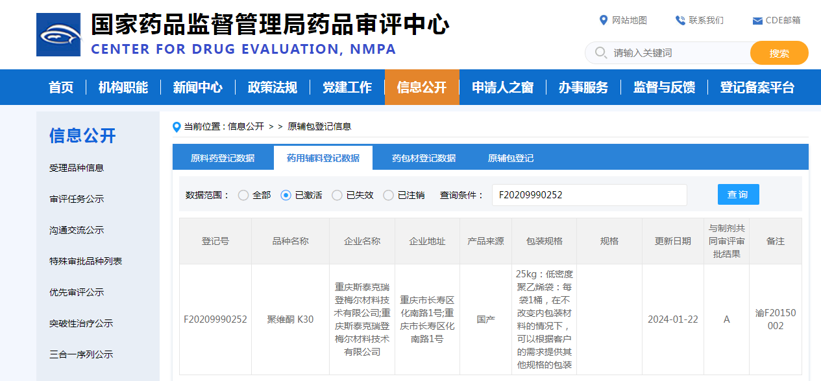Click 企业地址 column header
Screen dimensions: 821x381
pyautogui.click(x=427, y=241)
